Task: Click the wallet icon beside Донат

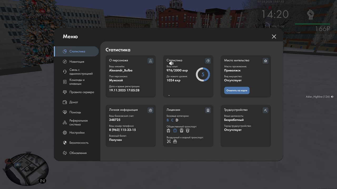Action: pyautogui.click(x=65, y=102)
